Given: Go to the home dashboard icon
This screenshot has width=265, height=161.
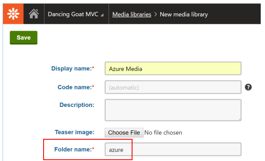Looking at the screenshot, I should 34,14.
